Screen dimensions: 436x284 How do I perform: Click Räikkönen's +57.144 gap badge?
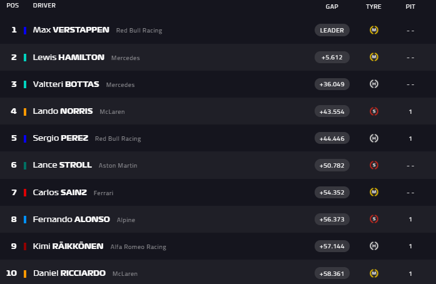(332, 246)
